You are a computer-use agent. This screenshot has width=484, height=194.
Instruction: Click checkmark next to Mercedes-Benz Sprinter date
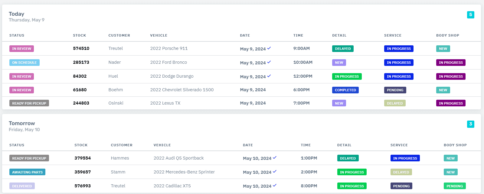275,171
